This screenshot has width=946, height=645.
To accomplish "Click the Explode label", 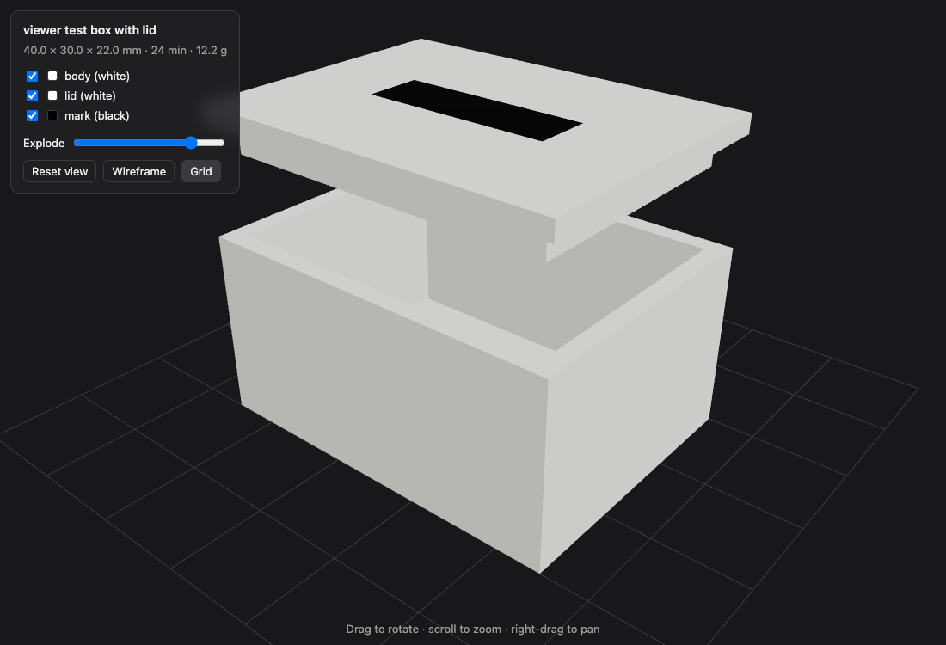I will [44, 143].
